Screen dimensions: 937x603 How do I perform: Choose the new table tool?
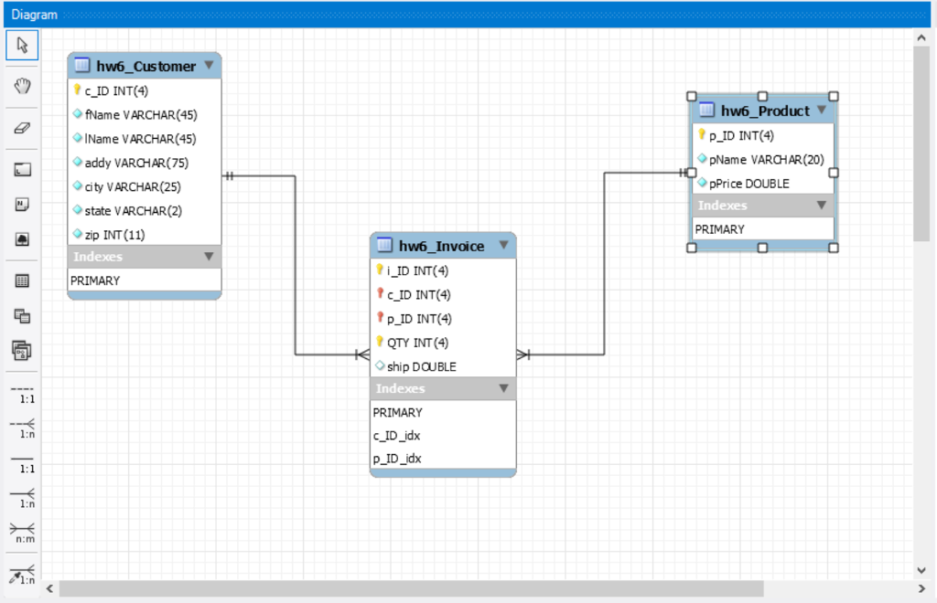(x=22, y=281)
